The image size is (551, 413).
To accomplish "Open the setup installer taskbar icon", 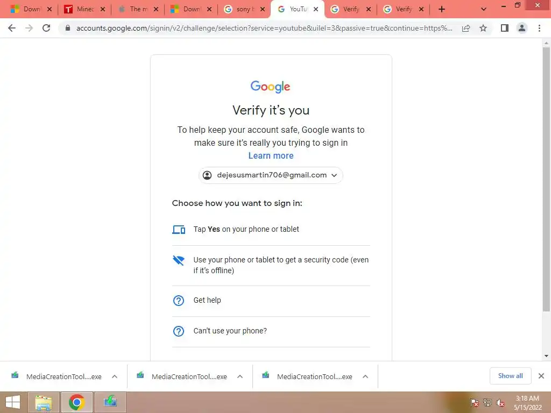I will tap(110, 402).
